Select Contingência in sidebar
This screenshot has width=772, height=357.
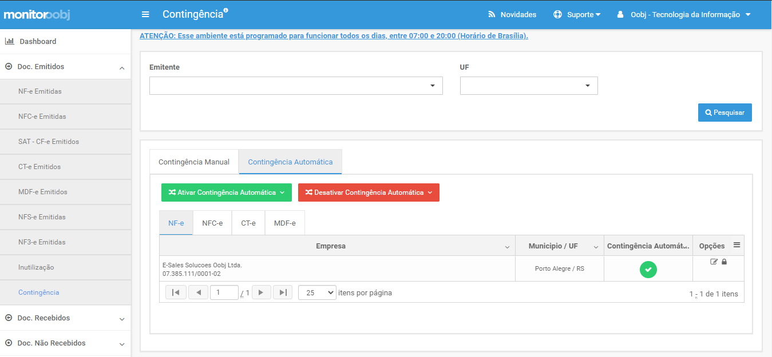[65, 292]
